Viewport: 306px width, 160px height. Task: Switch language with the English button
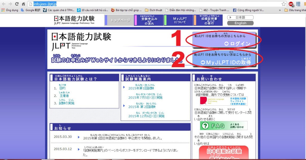coord(240,23)
